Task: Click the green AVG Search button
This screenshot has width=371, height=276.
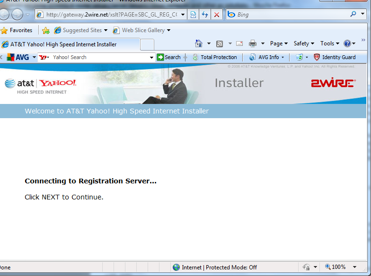Action: coord(168,57)
